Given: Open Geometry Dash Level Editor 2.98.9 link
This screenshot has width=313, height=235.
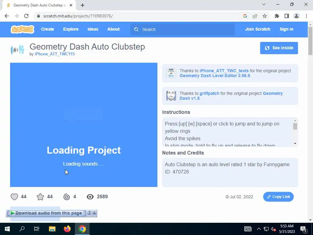Looking at the screenshot, I should (x=215, y=76).
